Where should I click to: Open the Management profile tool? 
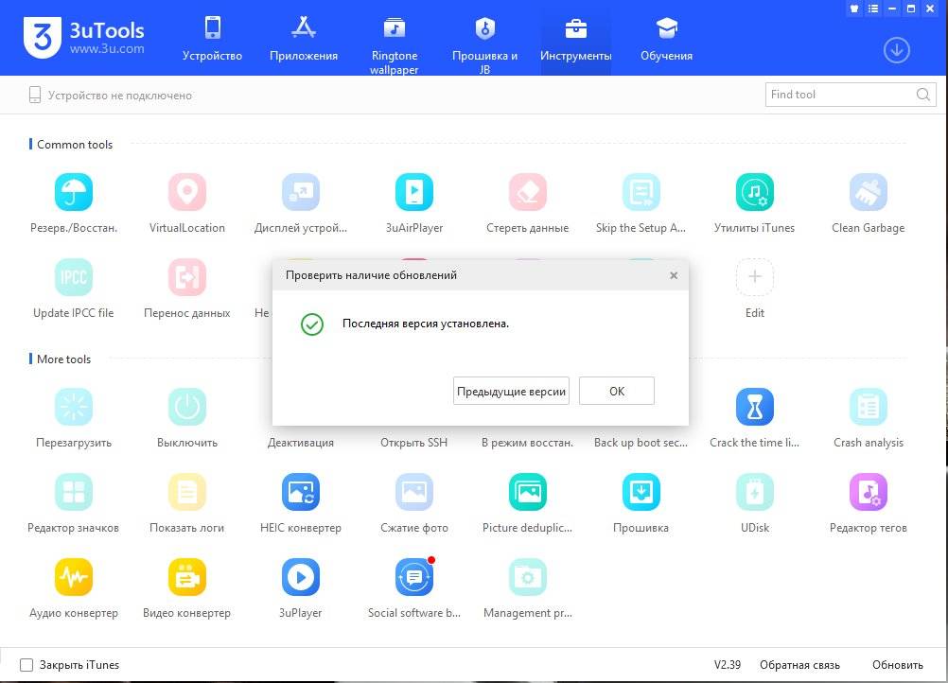528,577
